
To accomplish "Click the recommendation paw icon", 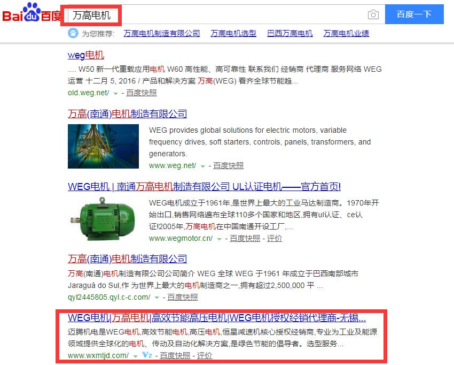I will pos(73,33).
